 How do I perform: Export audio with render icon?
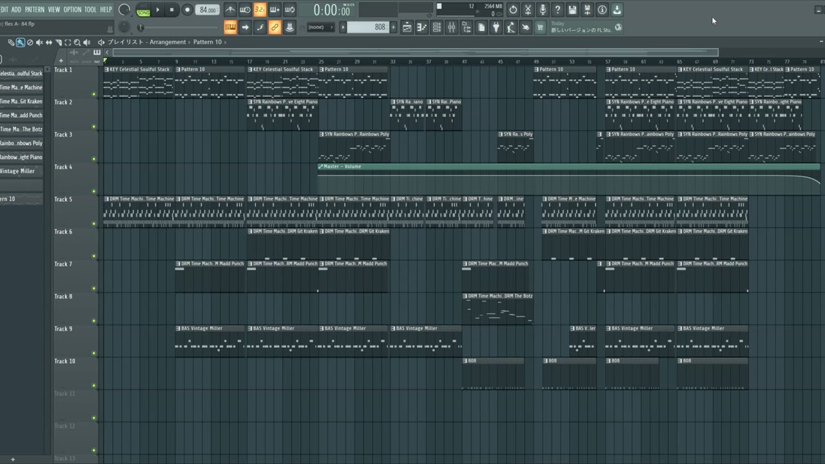[617, 10]
